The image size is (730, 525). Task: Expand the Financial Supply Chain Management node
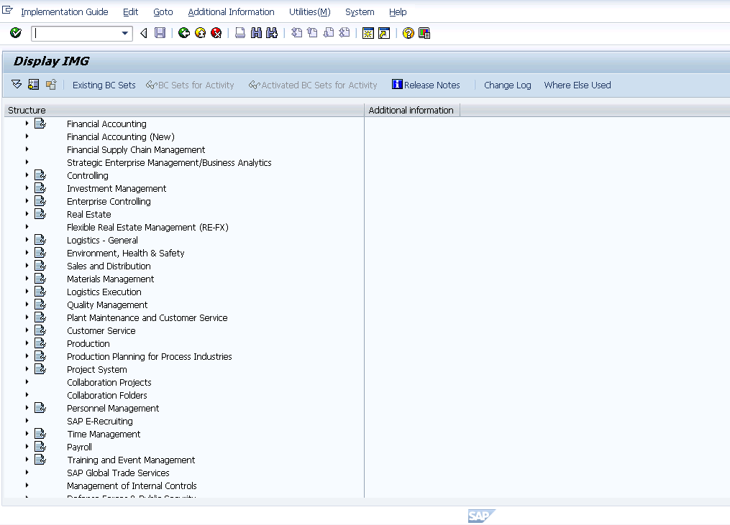[27, 149]
